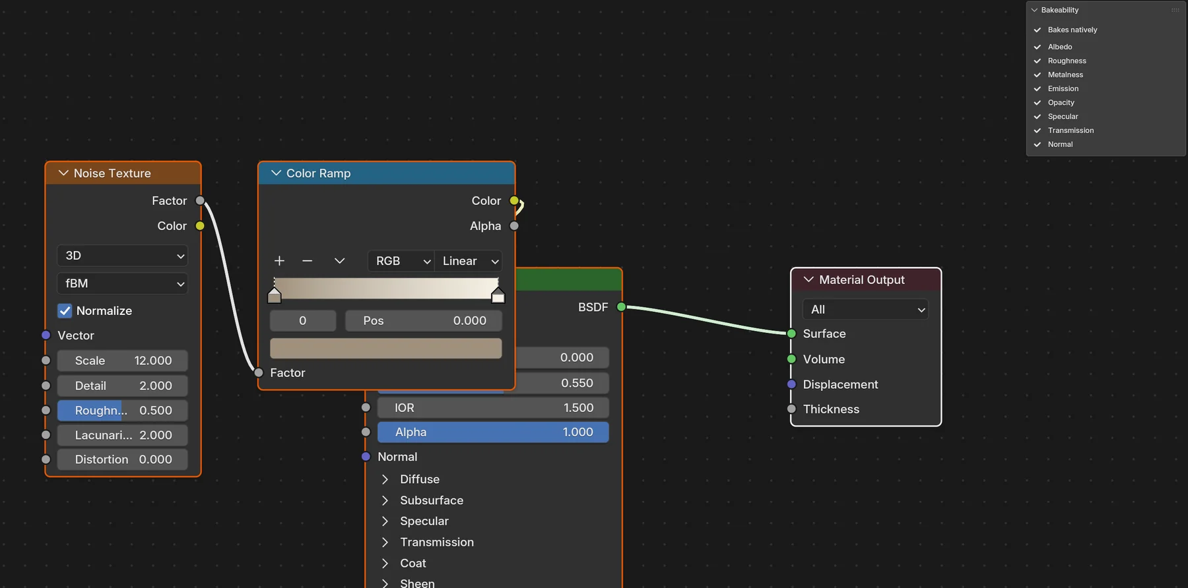Click the Bakeability panel grip dots
The width and height of the screenshot is (1188, 588).
click(1175, 10)
